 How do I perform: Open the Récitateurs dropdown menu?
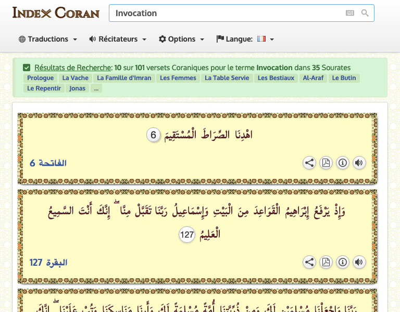tap(118, 39)
